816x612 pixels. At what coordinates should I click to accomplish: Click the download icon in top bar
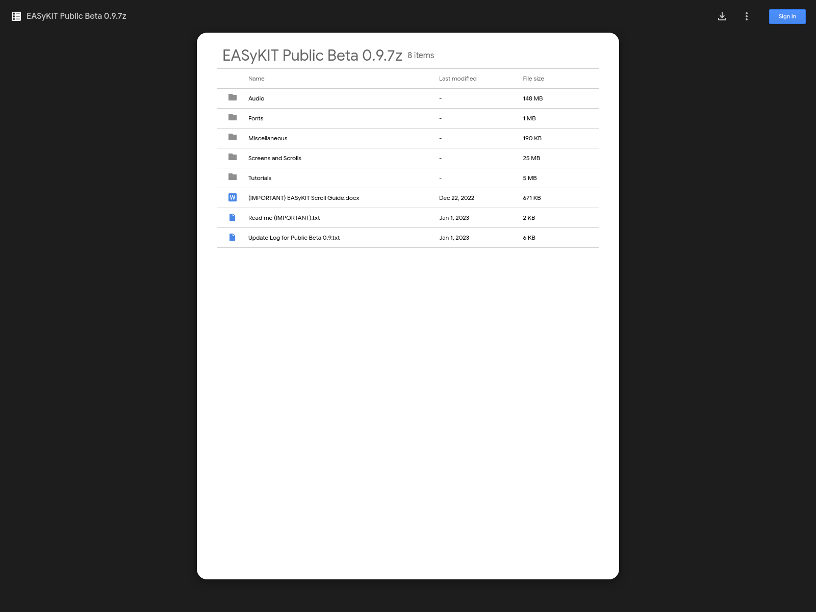(x=722, y=16)
